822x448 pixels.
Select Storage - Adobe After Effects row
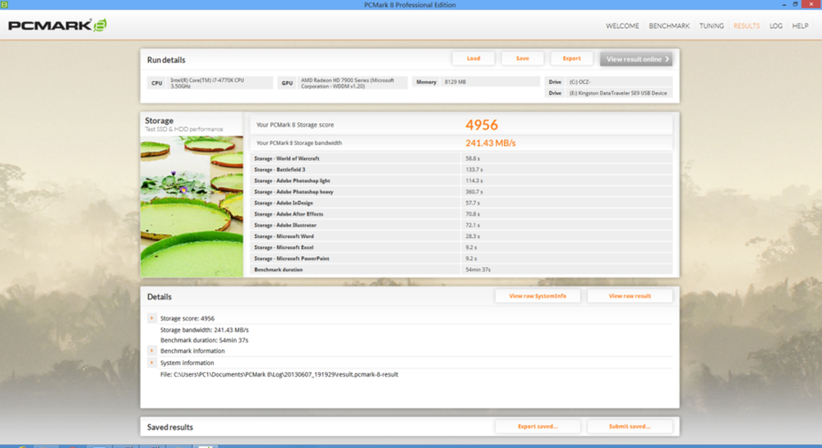point(461,214)
